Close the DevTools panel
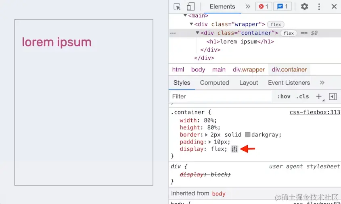Viewport: 341px width, 204px height. click(334, 6)
